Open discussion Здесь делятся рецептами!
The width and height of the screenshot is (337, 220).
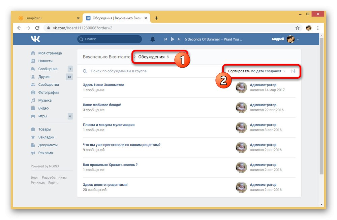[x=105, y=185]
